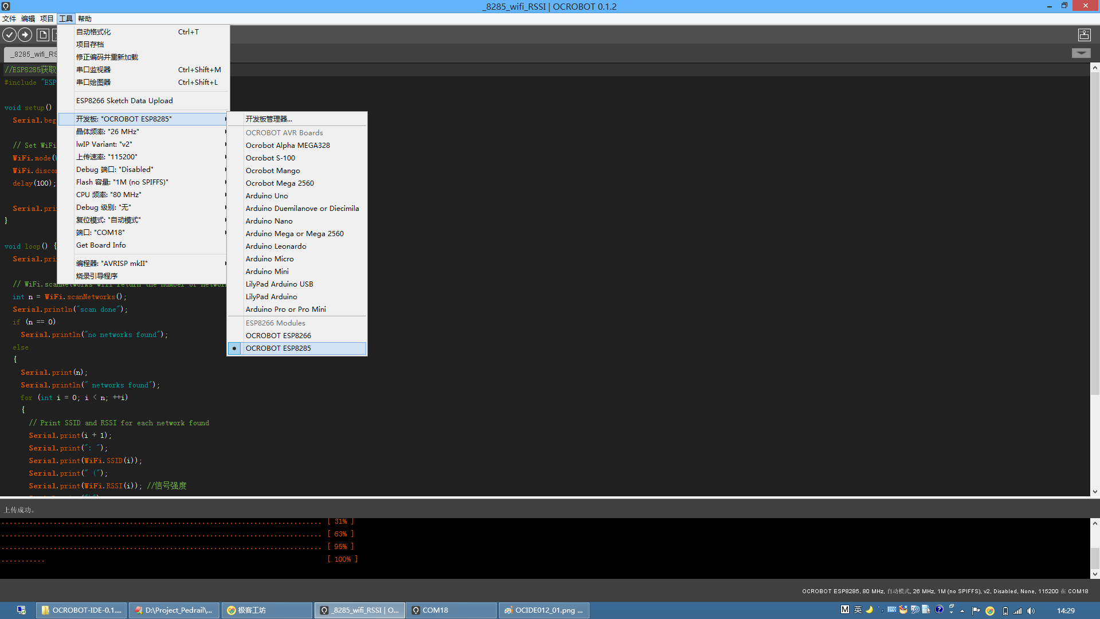Viewport: 1100px width, 619px height.
Task: Choose Arduino Uno from board list
Action: pos(267,196)
